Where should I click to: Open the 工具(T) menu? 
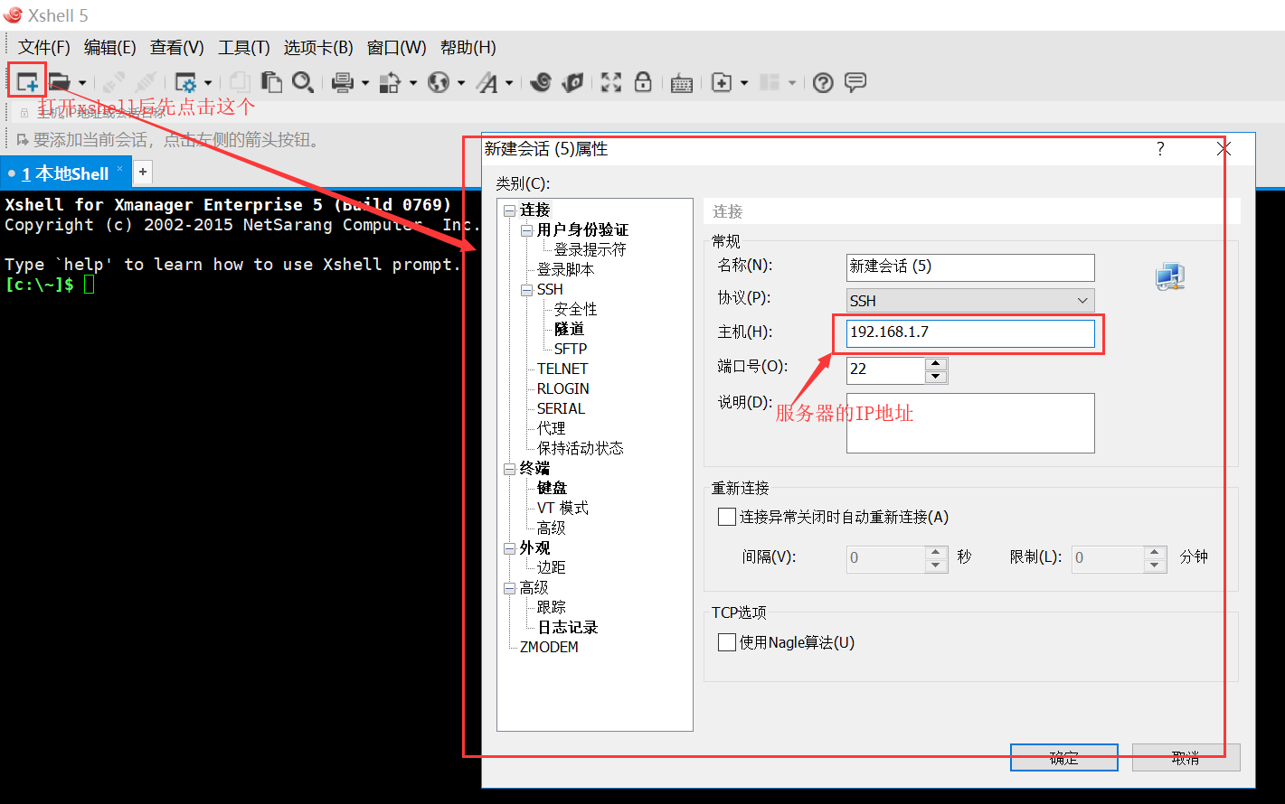(244, 47)
